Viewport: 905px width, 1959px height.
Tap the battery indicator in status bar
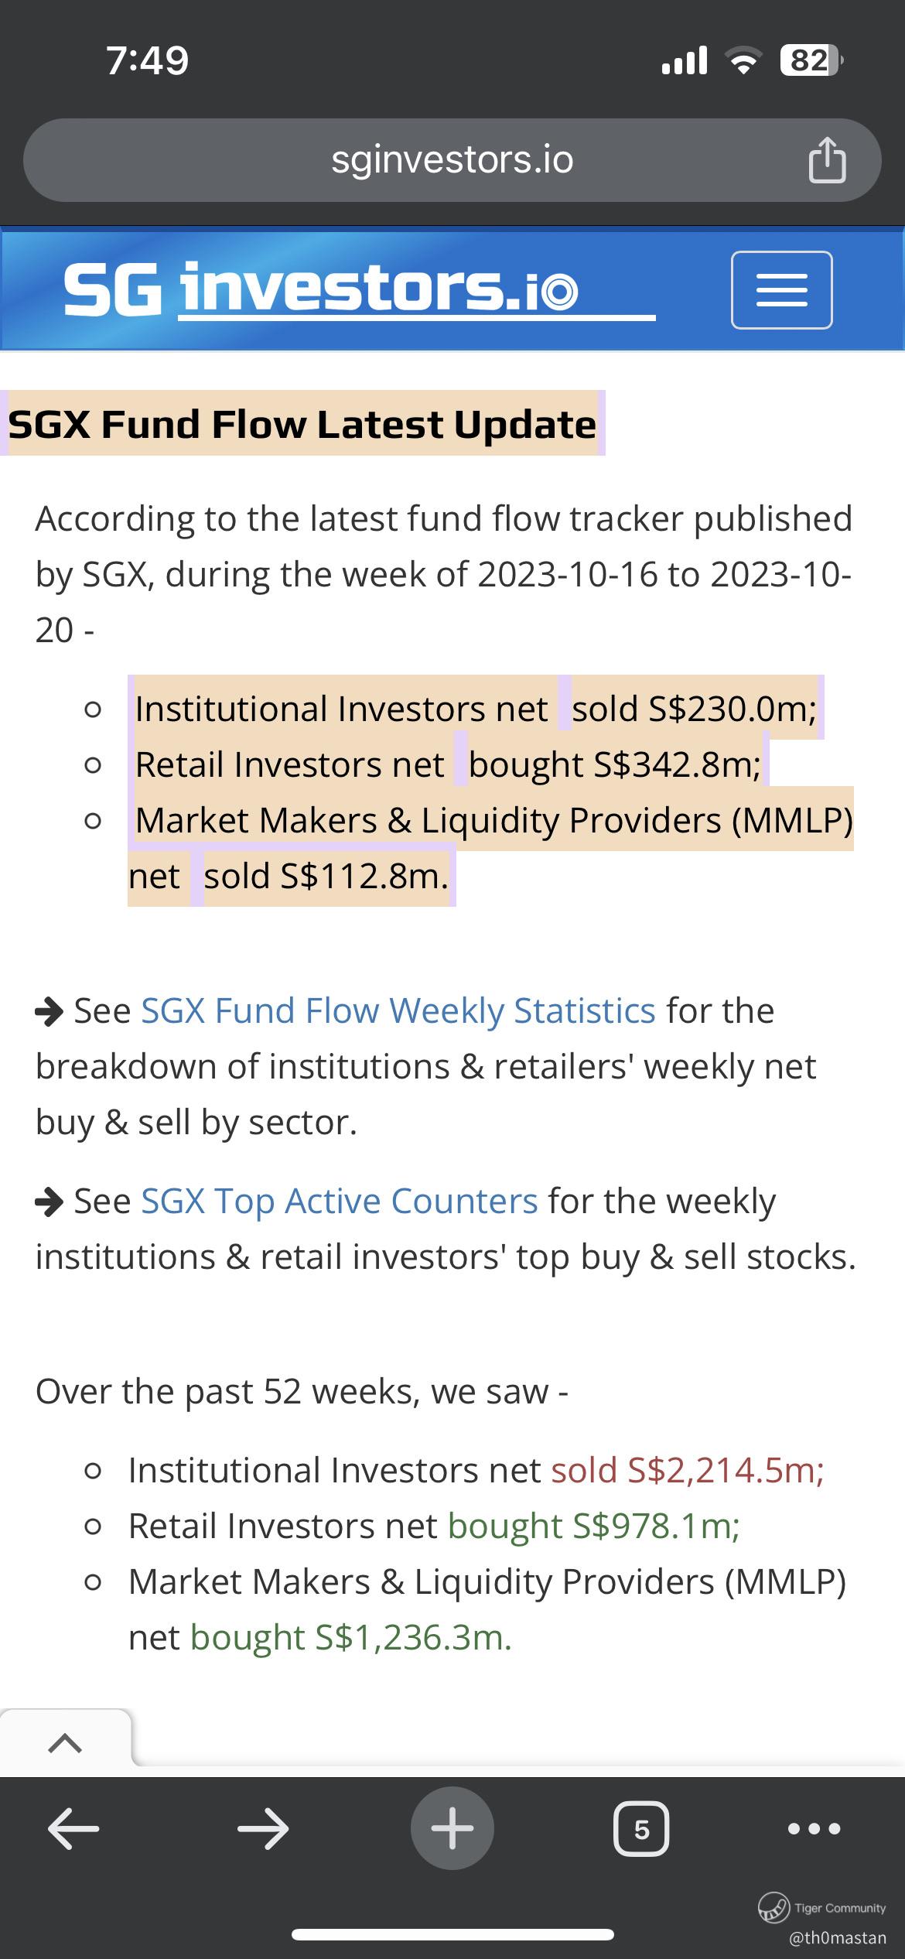[x=811, y=60]
